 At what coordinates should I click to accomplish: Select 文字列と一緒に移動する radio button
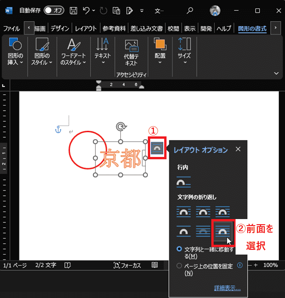point(180,249)
